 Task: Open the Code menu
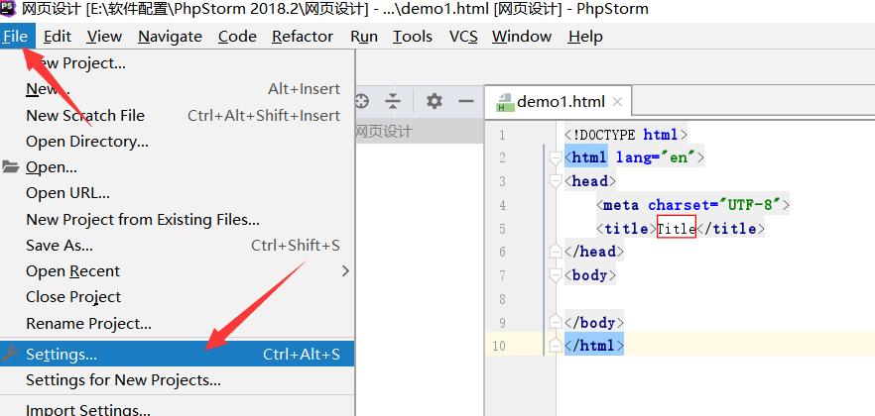(x=237, y=37)
